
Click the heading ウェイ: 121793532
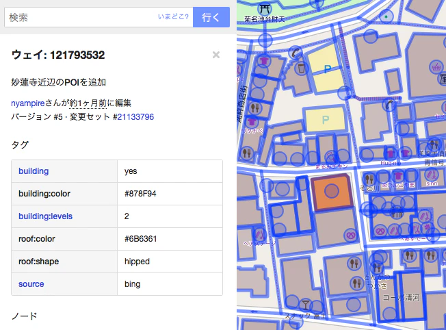pos(58,55)
